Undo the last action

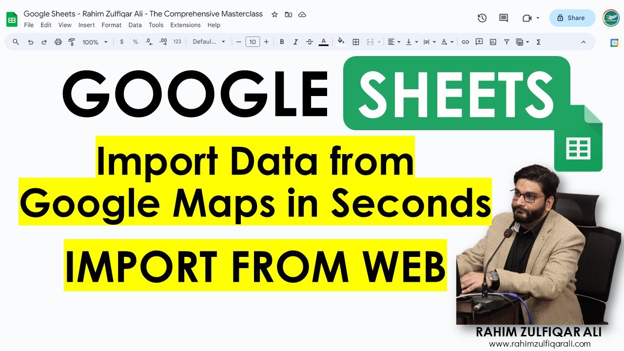(31, 42)
